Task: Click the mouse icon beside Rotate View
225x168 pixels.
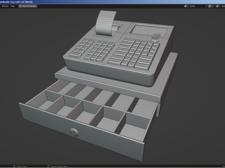Action: pyautogui.click(x=14, y=167)
